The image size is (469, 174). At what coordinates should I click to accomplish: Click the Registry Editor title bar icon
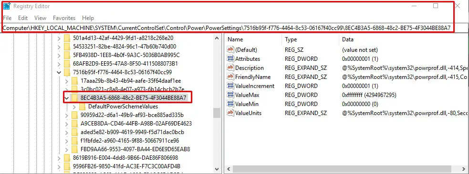7,6
